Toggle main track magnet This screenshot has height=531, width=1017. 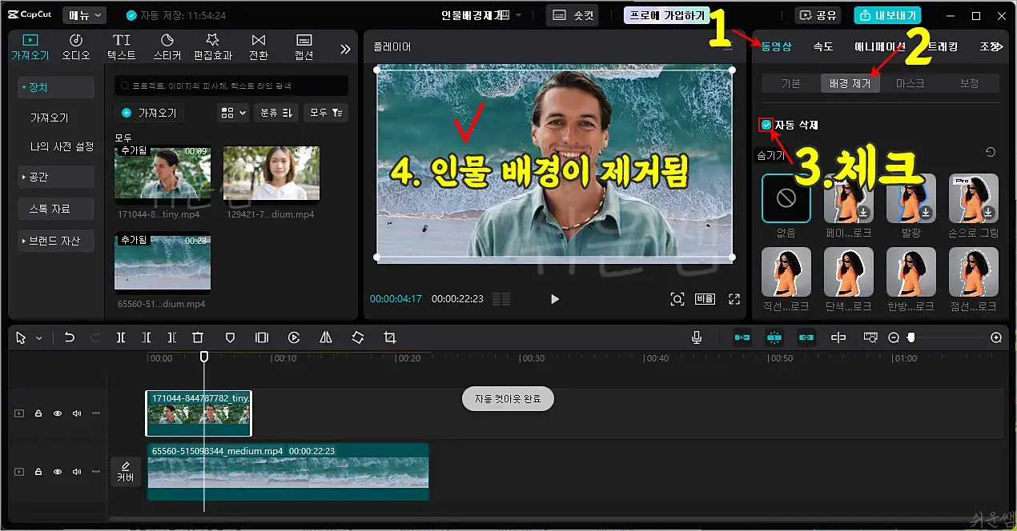tap(742, 338)
